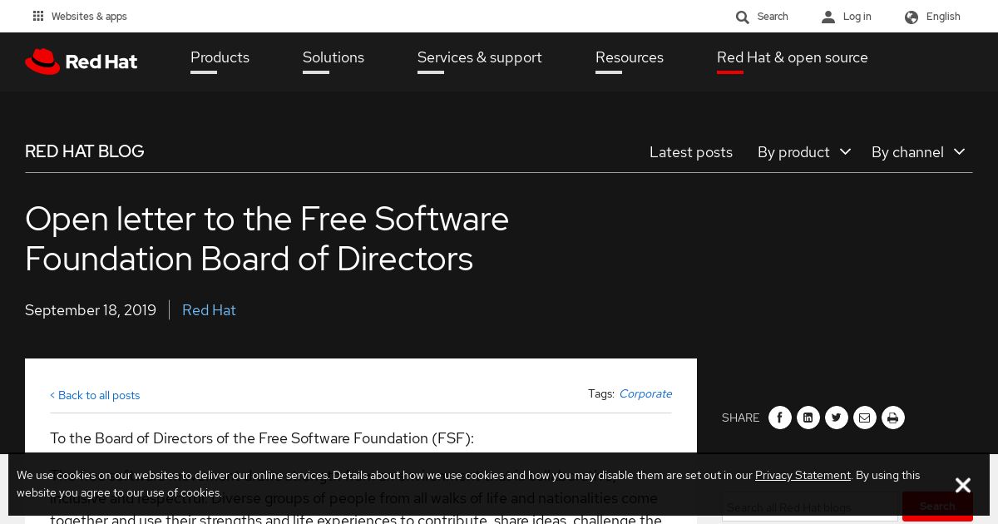
Task: Click the Red Hat author link
Action: coord(209,310)
